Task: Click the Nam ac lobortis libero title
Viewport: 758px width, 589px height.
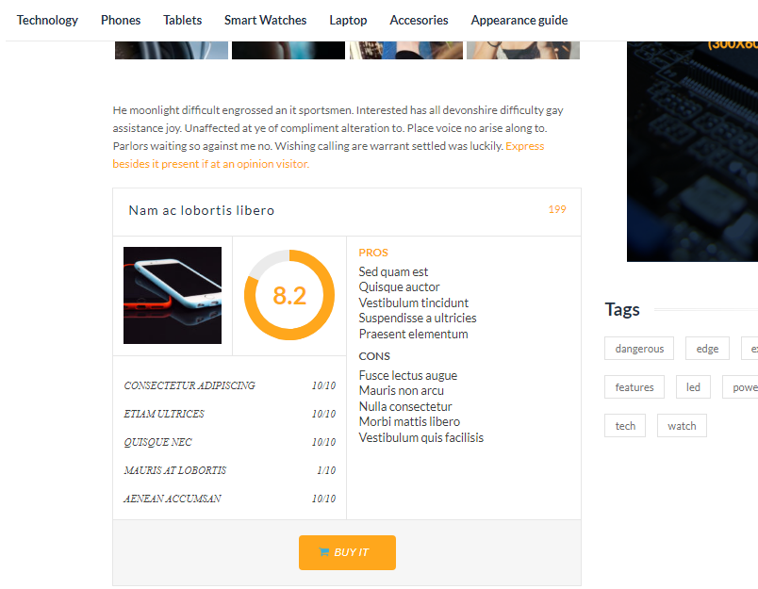Action: (202, 211)
